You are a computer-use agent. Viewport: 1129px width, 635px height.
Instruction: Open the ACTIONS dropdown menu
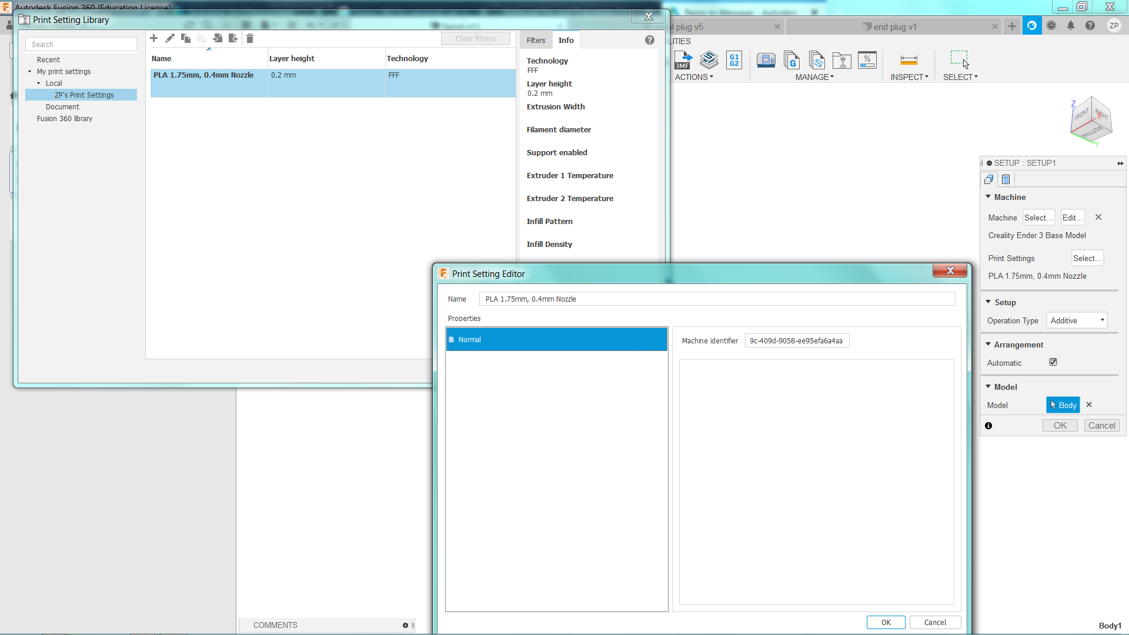click(694, 77)
